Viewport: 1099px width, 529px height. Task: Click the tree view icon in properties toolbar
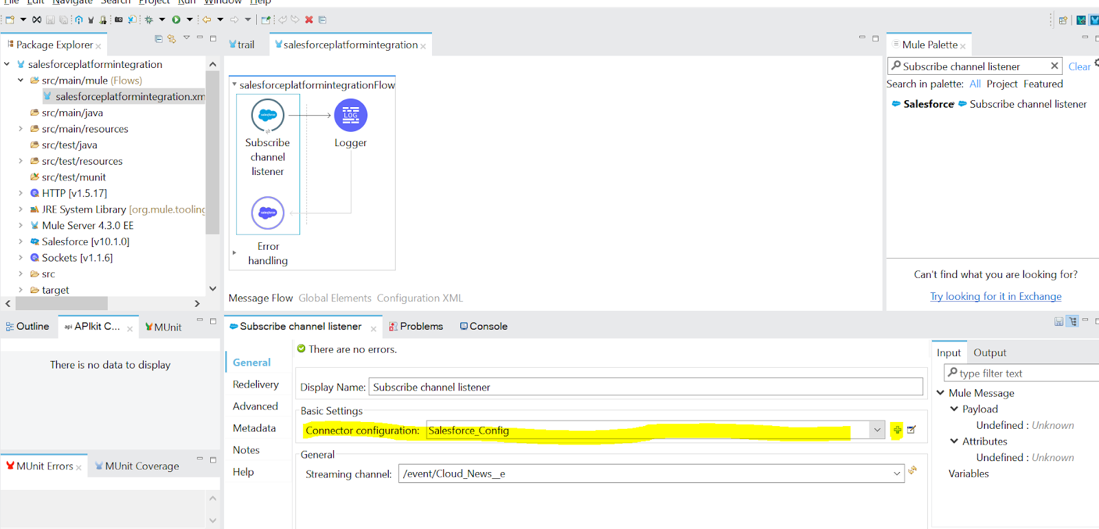click(x=1072, y=321)
